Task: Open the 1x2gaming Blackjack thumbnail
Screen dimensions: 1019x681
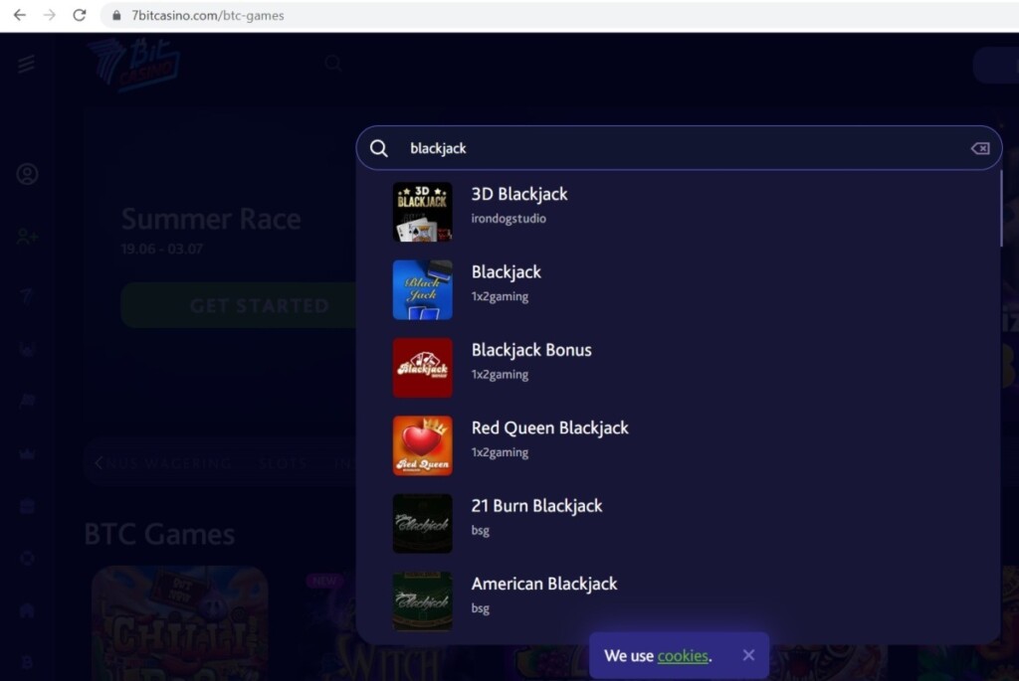Action: coord(422,290)
